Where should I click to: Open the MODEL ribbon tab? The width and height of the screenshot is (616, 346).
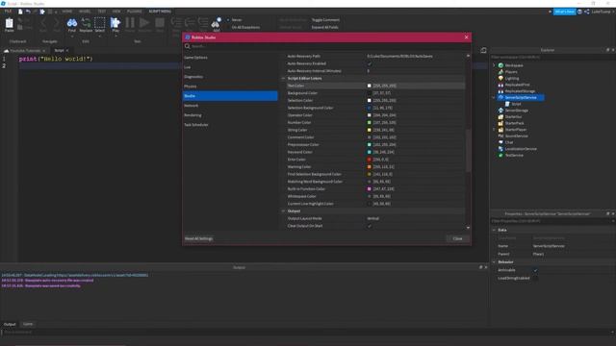pos(85,12)
